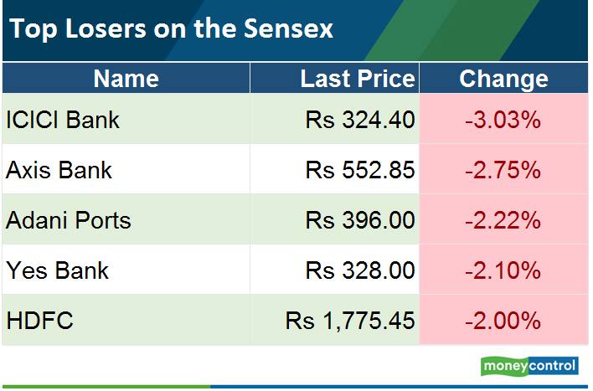Click Yes Bank price Rs 328.00
This screenshot has width=593, height=391.
(x=360, y=270)
